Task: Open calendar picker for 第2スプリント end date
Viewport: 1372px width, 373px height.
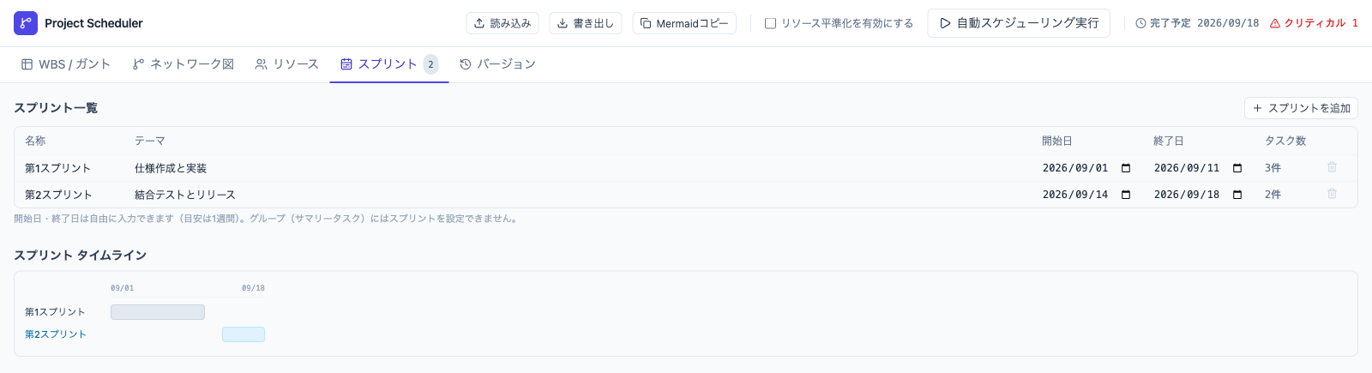Action: pyautogui.click(x=1237, y=195)
